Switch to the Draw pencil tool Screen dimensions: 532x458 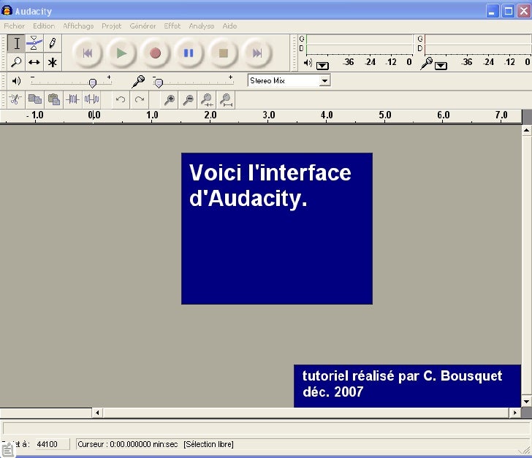point(53,44)
